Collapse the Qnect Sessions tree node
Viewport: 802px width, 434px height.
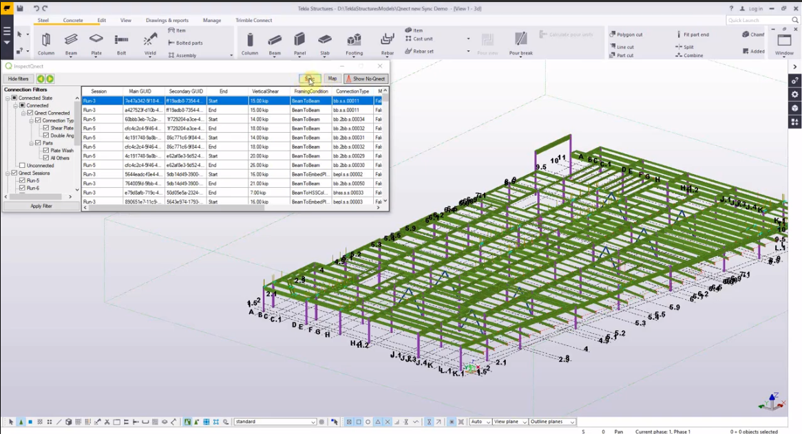tap(8, 173)
